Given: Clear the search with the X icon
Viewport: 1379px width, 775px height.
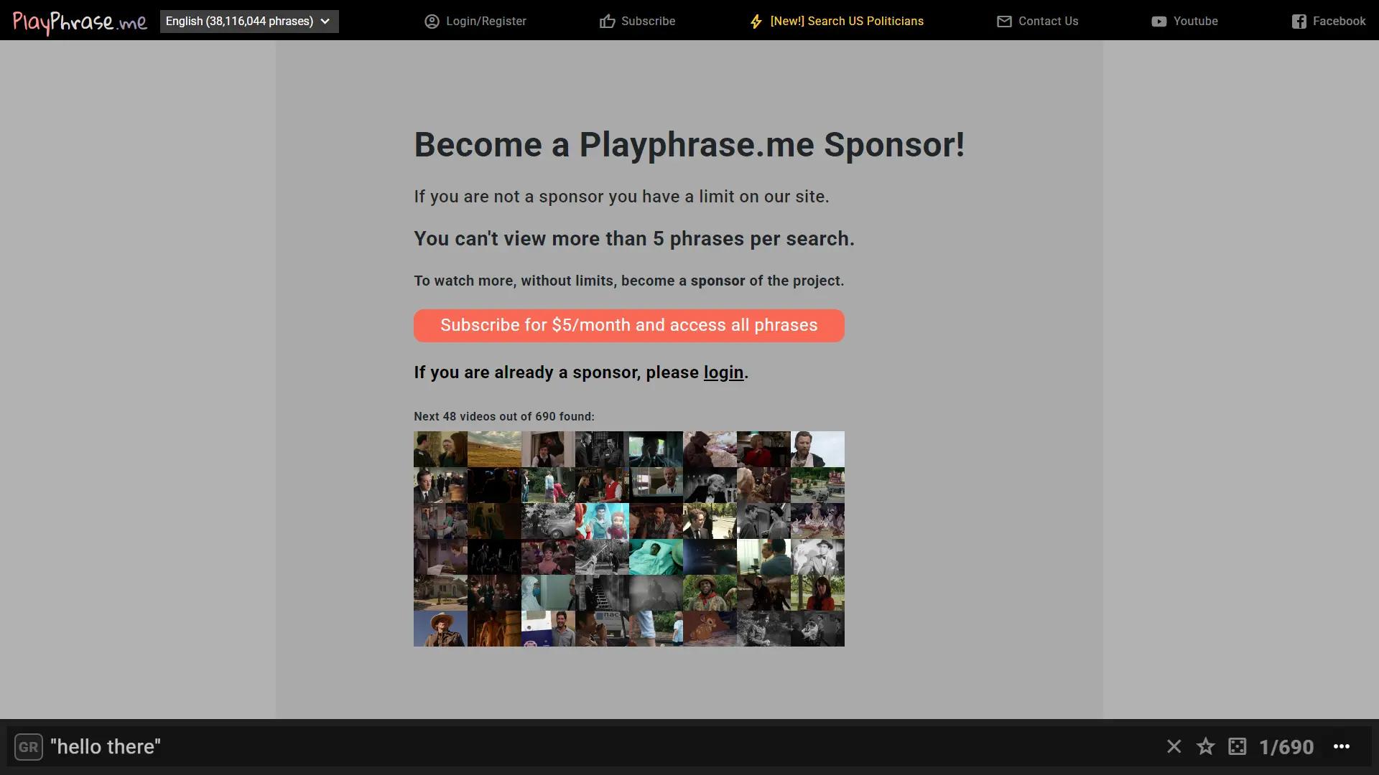Looking at the screenshot, I should pos(1174,746).
